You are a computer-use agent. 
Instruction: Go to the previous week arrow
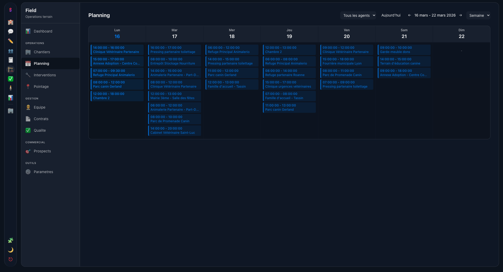click(409, 15)
